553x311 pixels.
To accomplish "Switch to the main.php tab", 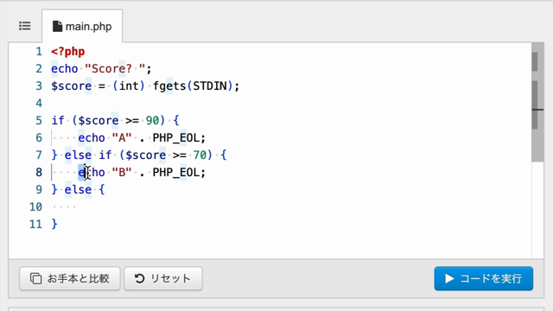I will click(x=82, y=26).
